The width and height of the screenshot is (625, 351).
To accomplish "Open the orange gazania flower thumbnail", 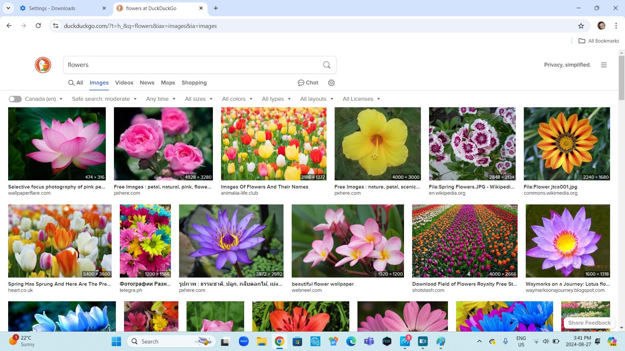I will pyautogui.click(x=567, y=144).
